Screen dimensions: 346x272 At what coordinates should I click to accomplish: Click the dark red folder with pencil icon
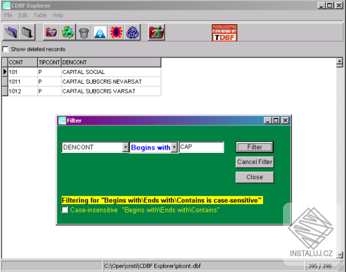pos(156,33)
